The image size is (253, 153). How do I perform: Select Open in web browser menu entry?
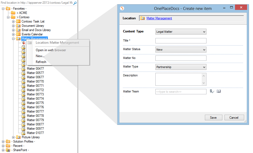tap(51, 50)
